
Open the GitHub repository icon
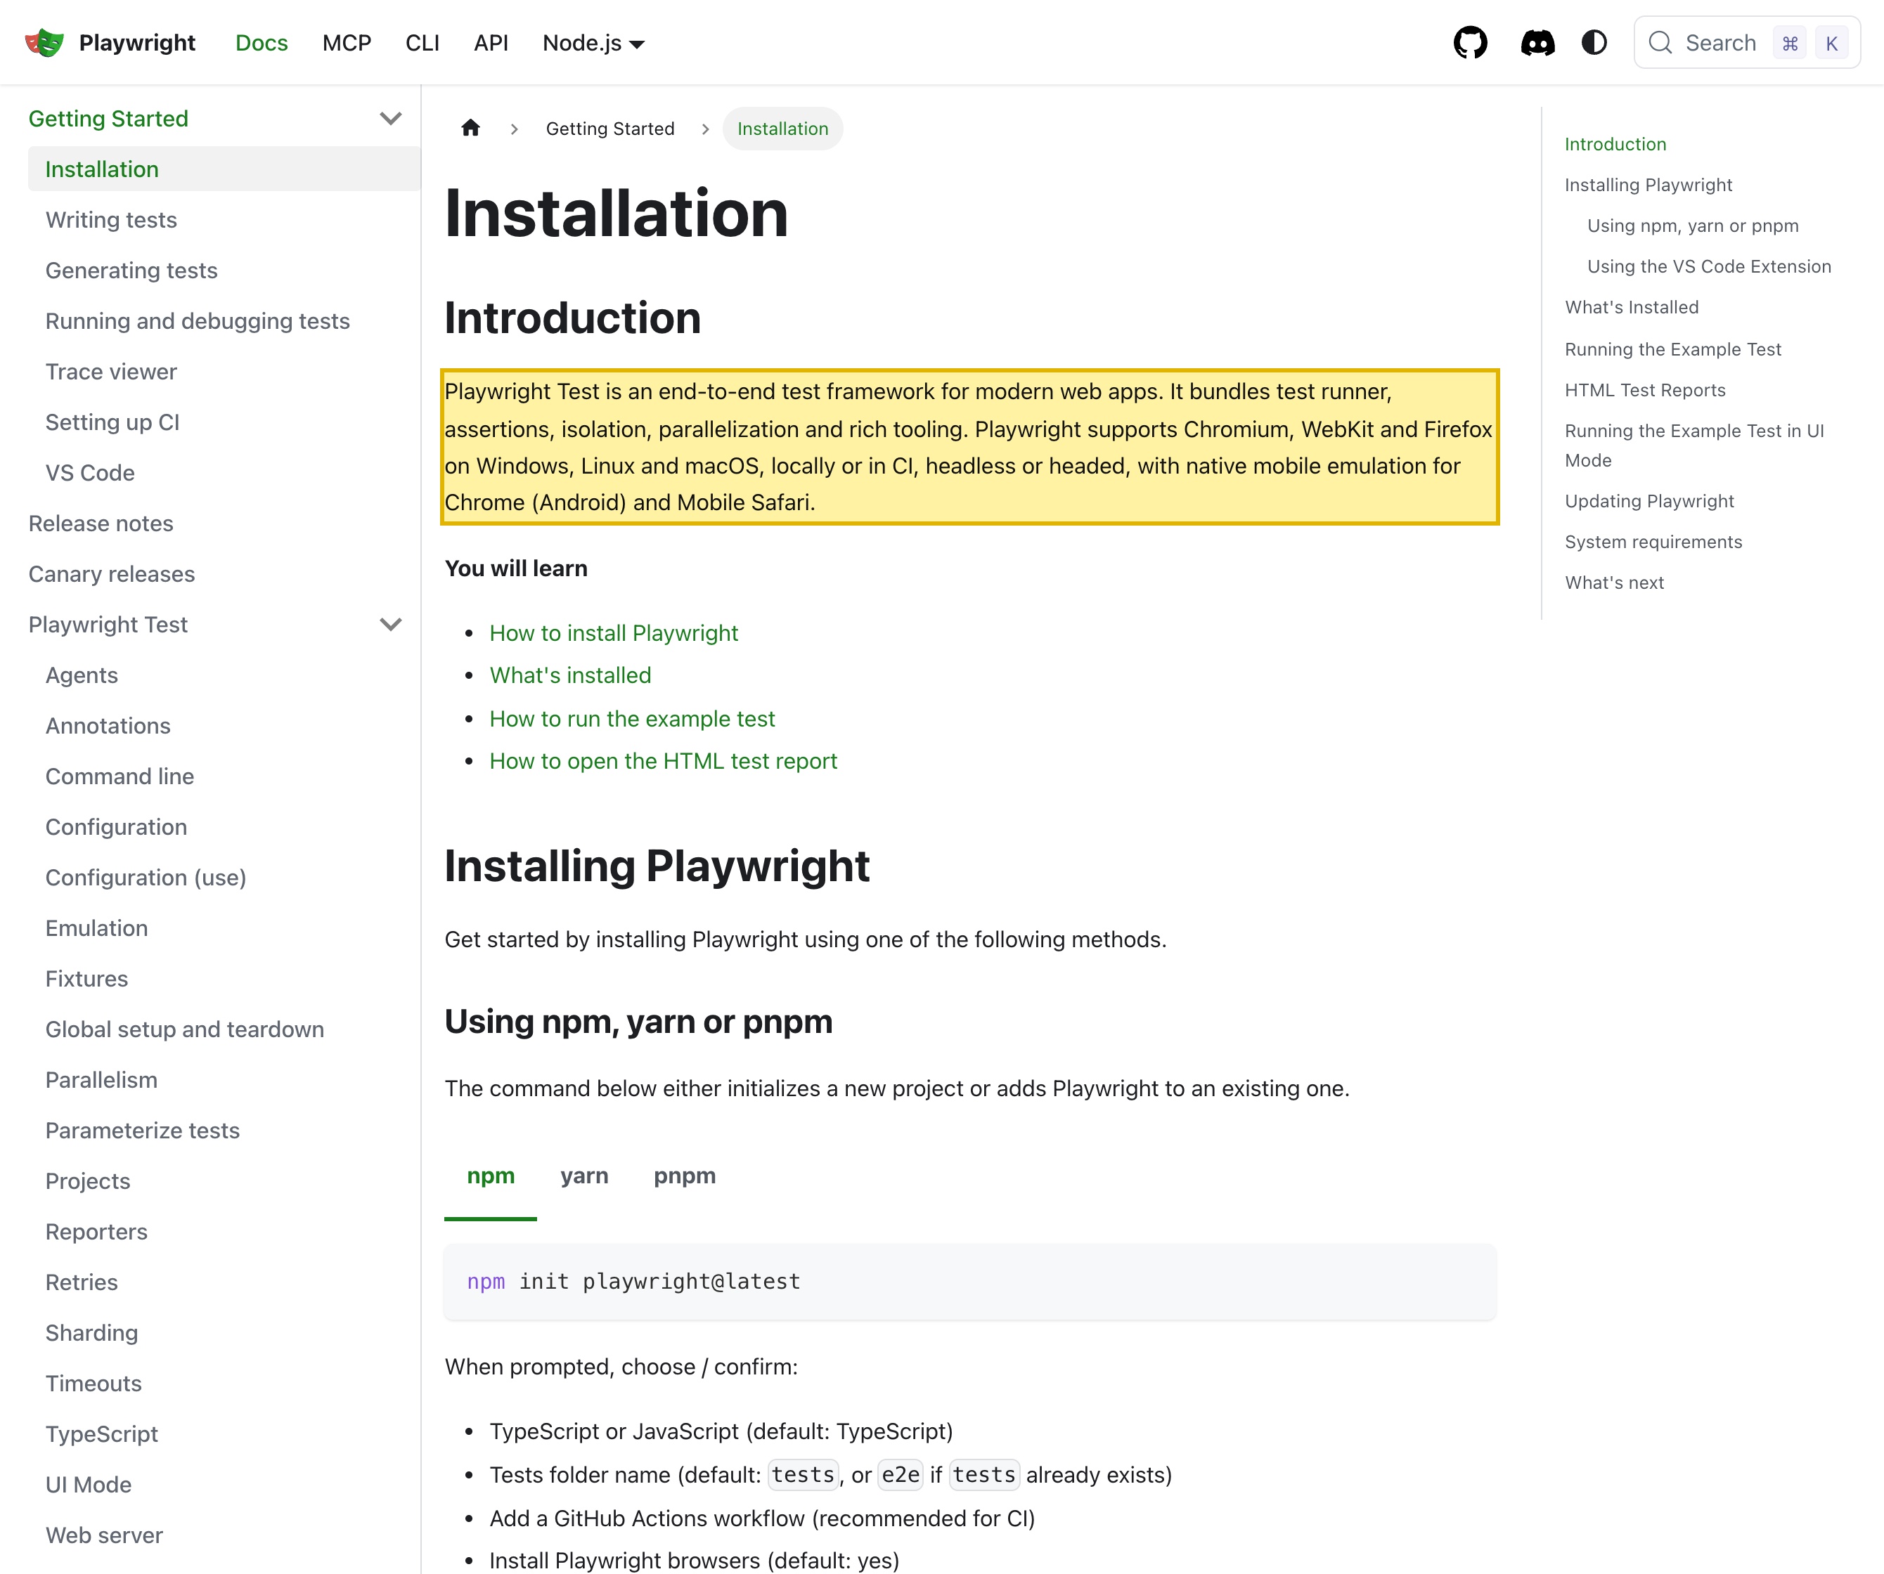click(1469, 43)
